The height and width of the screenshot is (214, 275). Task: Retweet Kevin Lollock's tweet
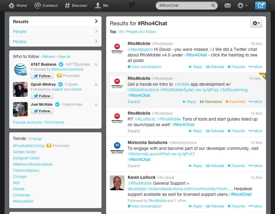[215, 206]
